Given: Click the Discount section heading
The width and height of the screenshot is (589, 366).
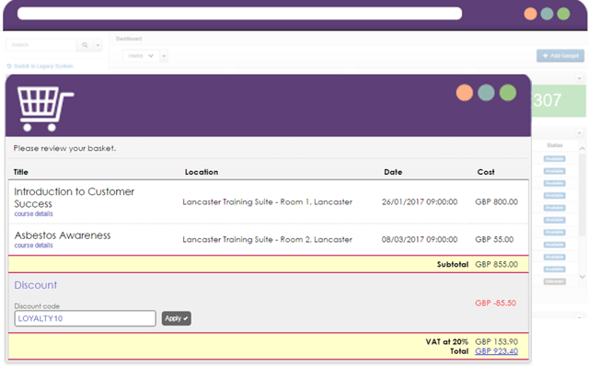Looking at the screenshot, I should [36, 285].
